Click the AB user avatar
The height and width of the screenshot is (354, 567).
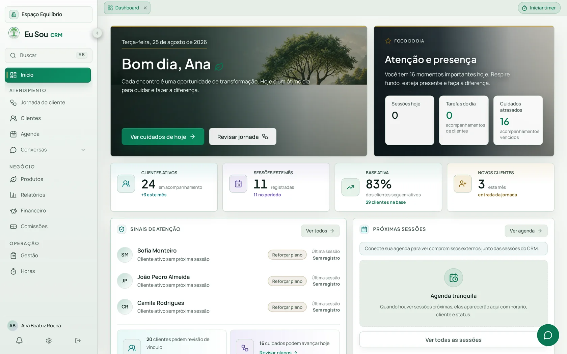(12, 326)
